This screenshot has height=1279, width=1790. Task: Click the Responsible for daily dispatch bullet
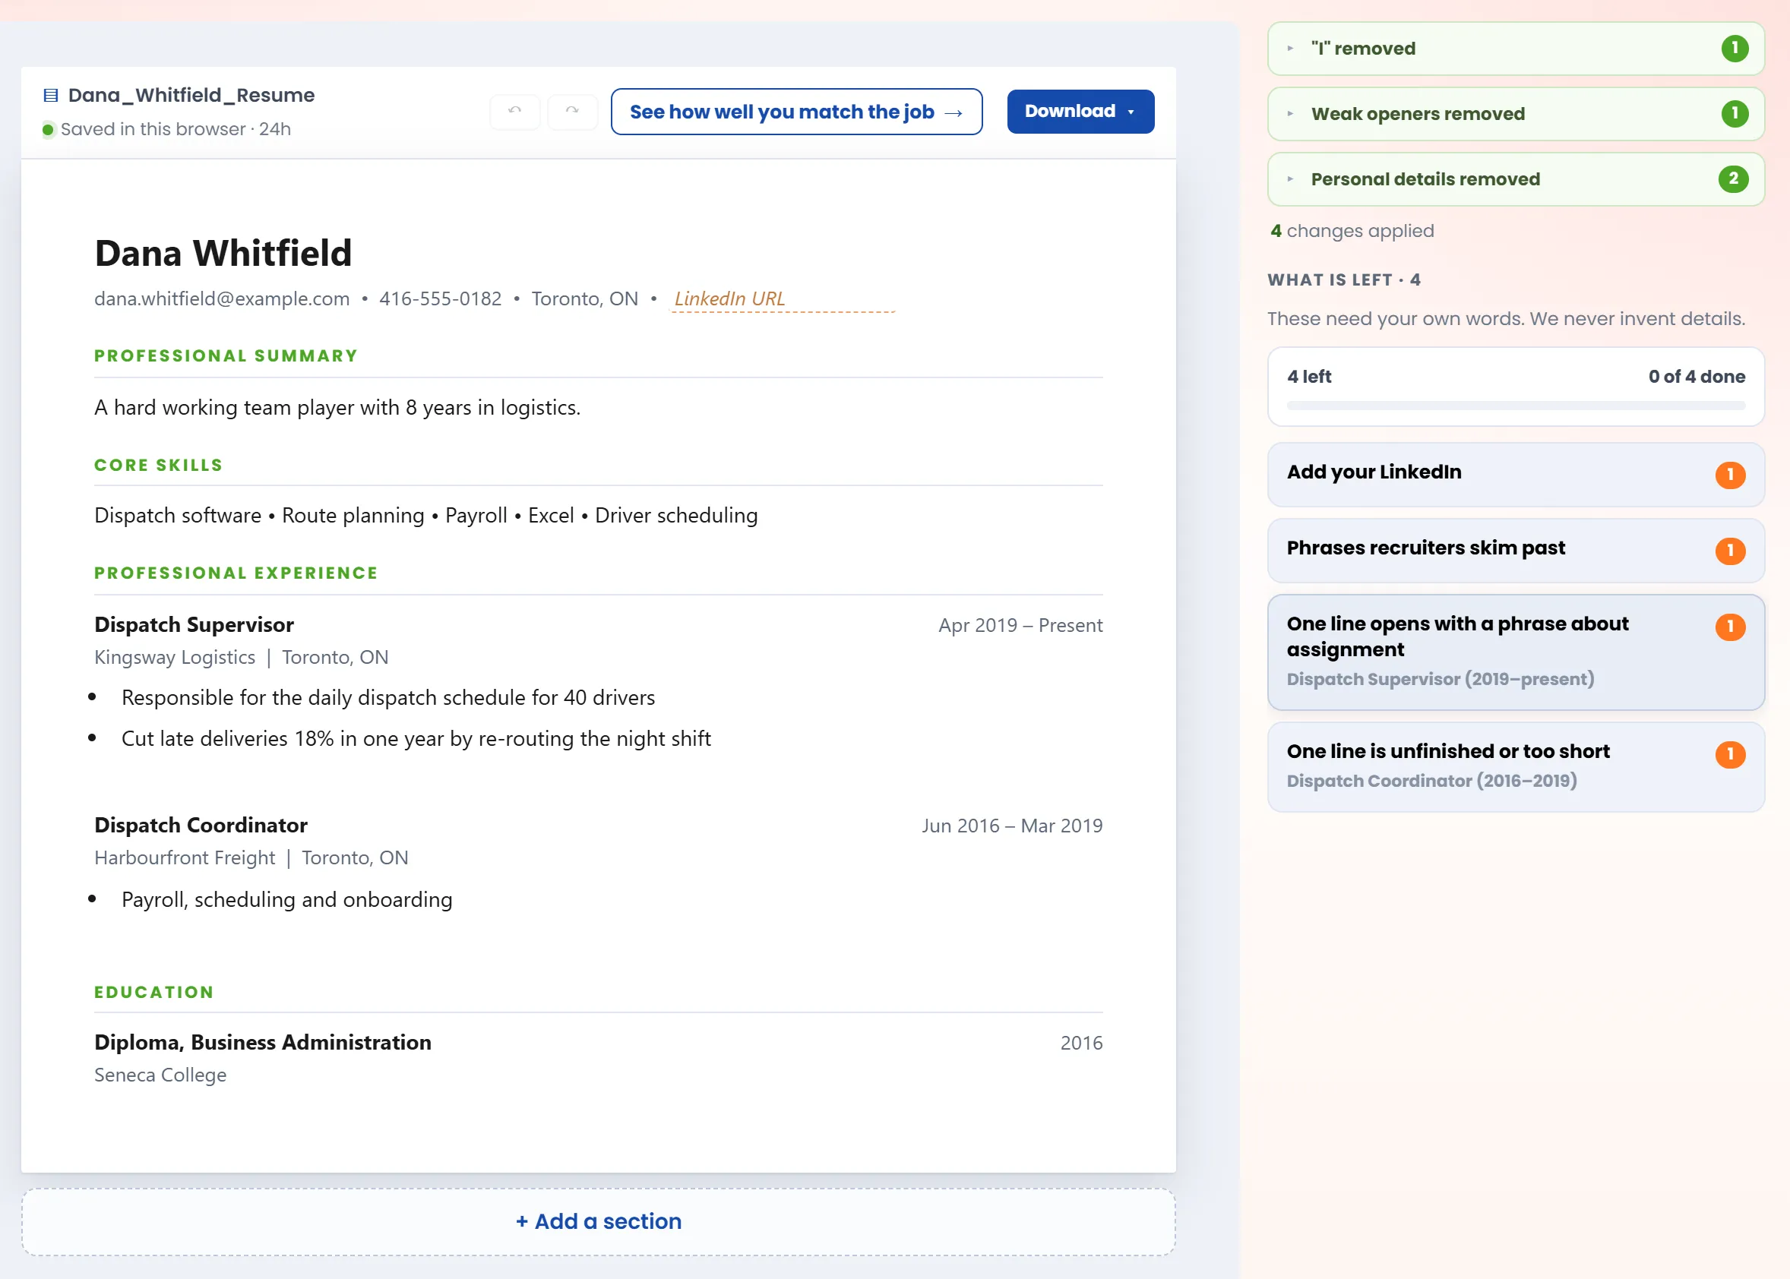(x=387, y=698)
